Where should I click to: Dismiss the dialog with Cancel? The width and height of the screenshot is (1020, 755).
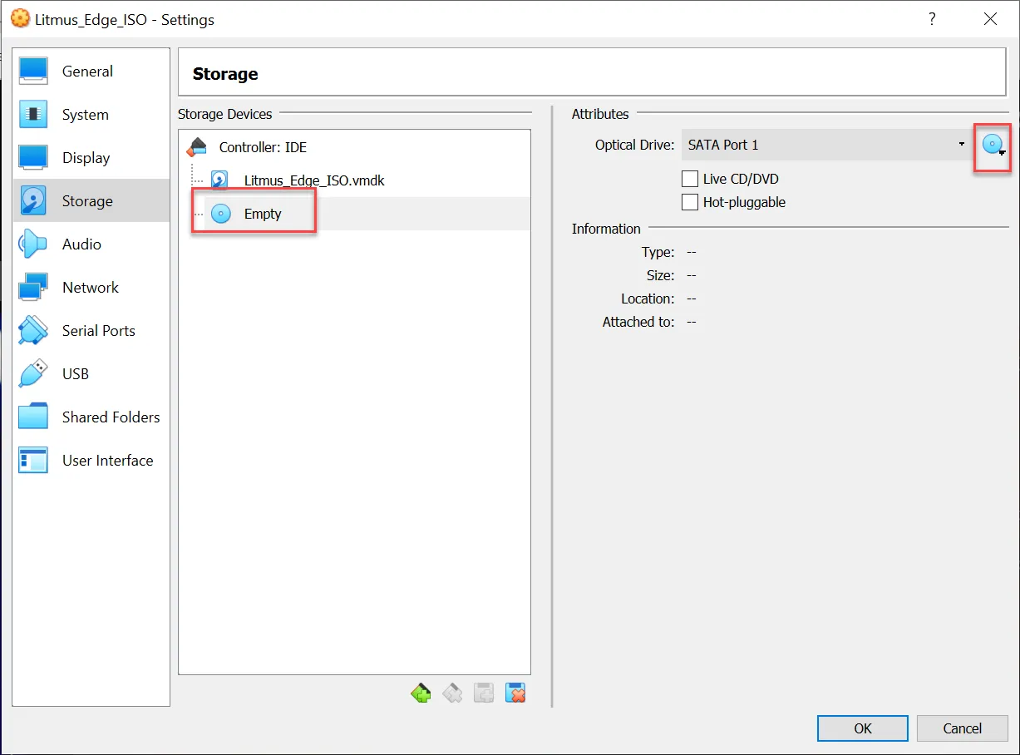coord(962,728)
